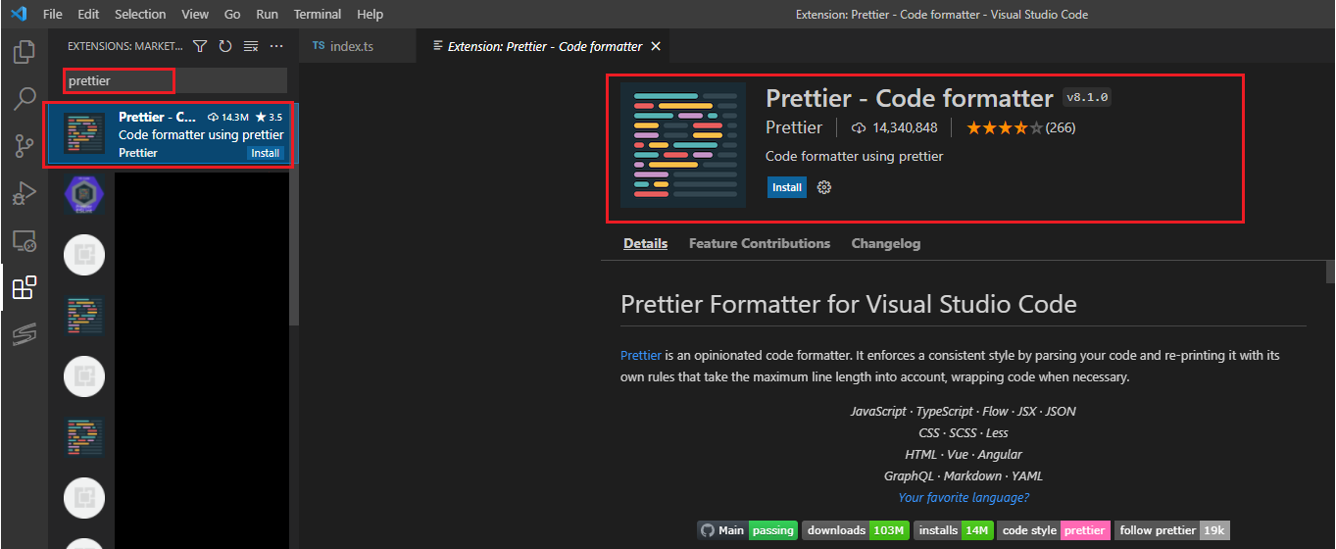The height and width of the screenshot is (549, 1336).
Task: Open the SQL Server activity bar icon
Action: click(25, 334)
